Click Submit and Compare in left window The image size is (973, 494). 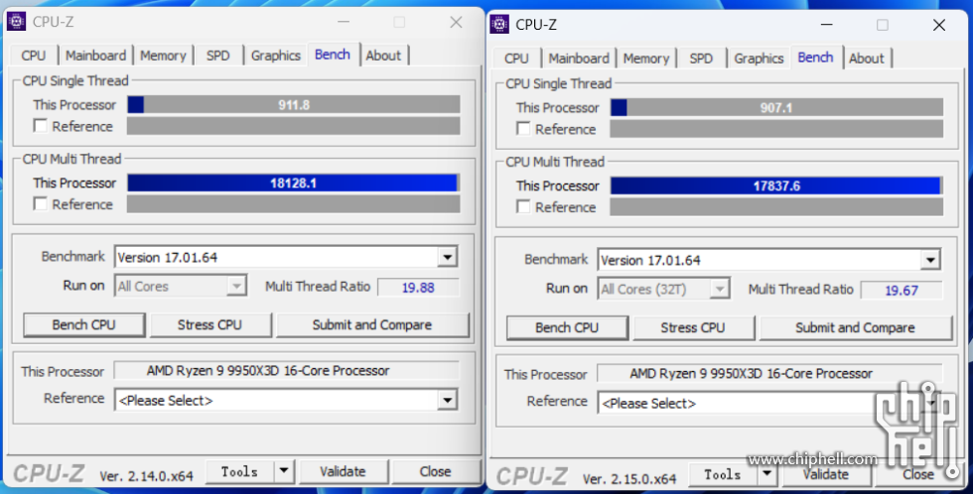pos(372,324)
